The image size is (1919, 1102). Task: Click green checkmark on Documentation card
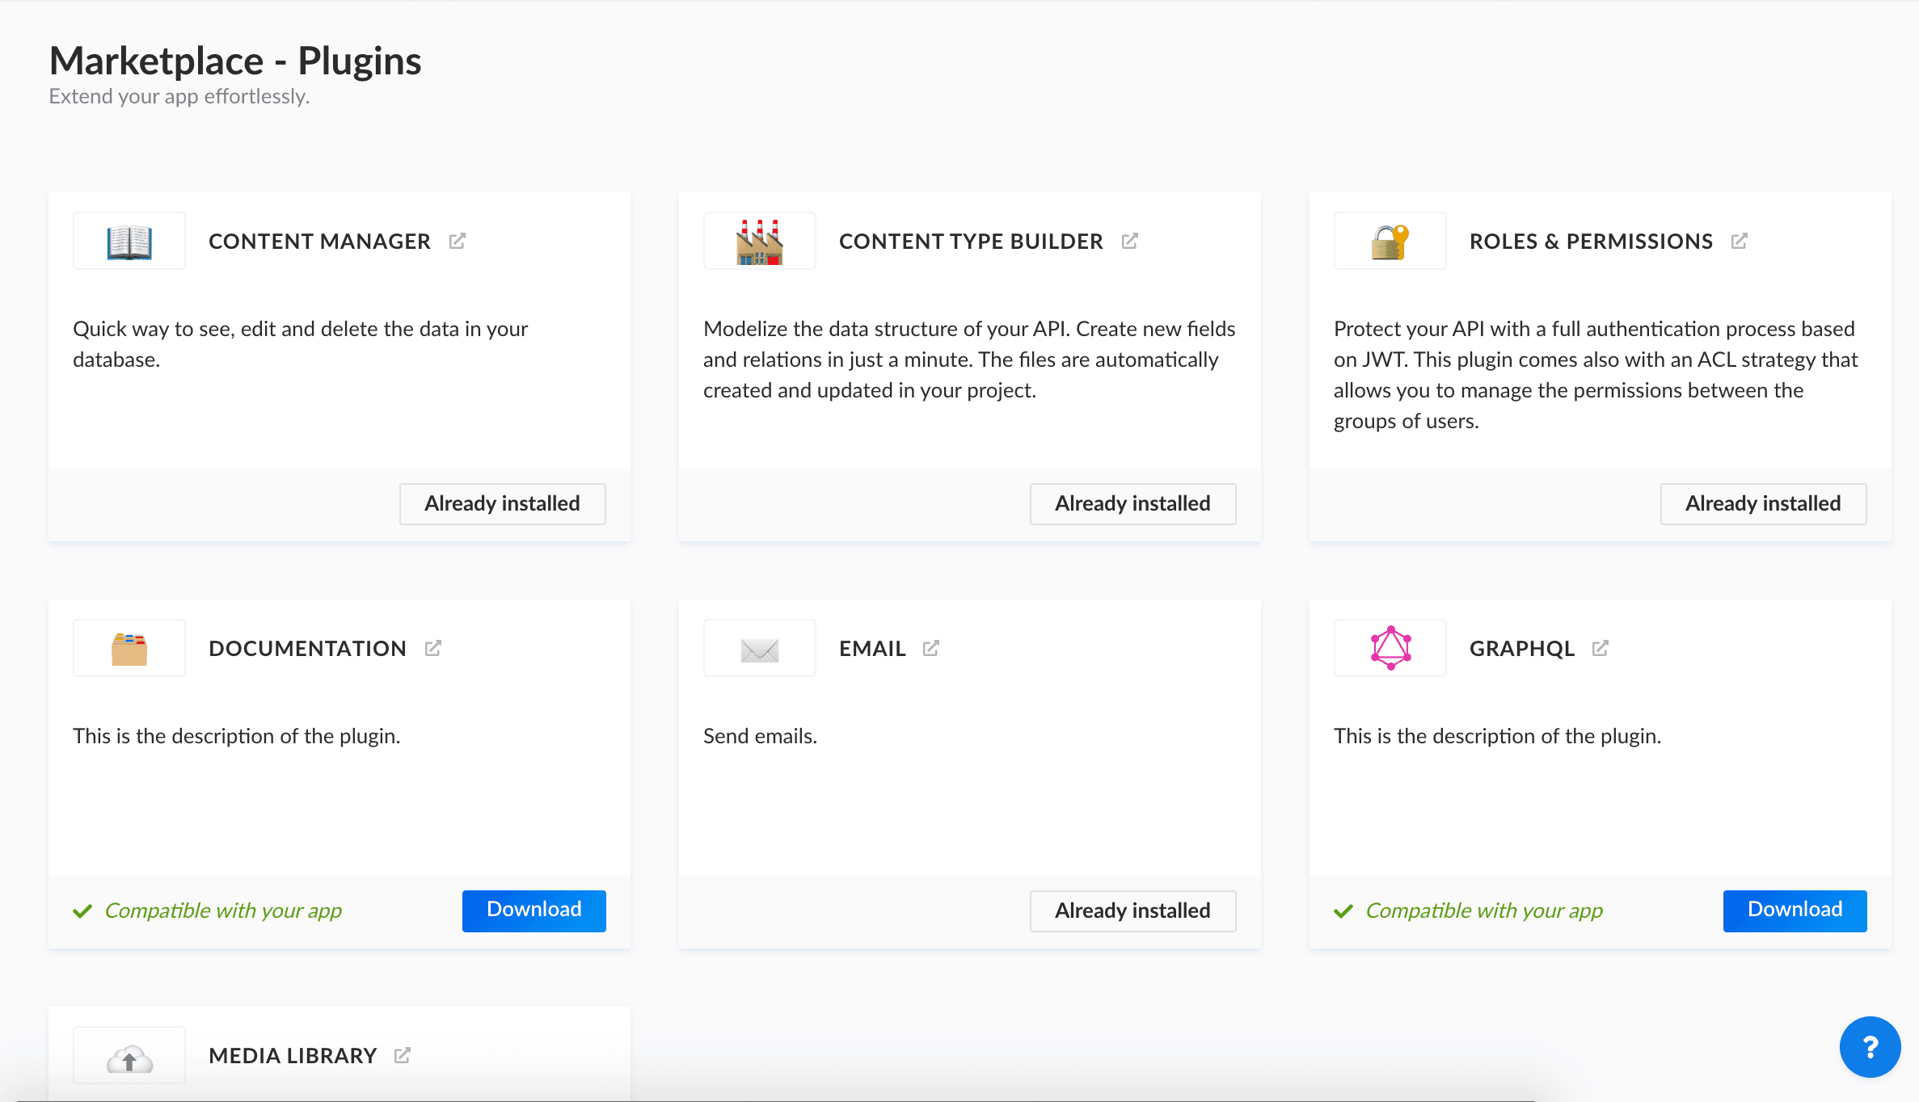82,911
